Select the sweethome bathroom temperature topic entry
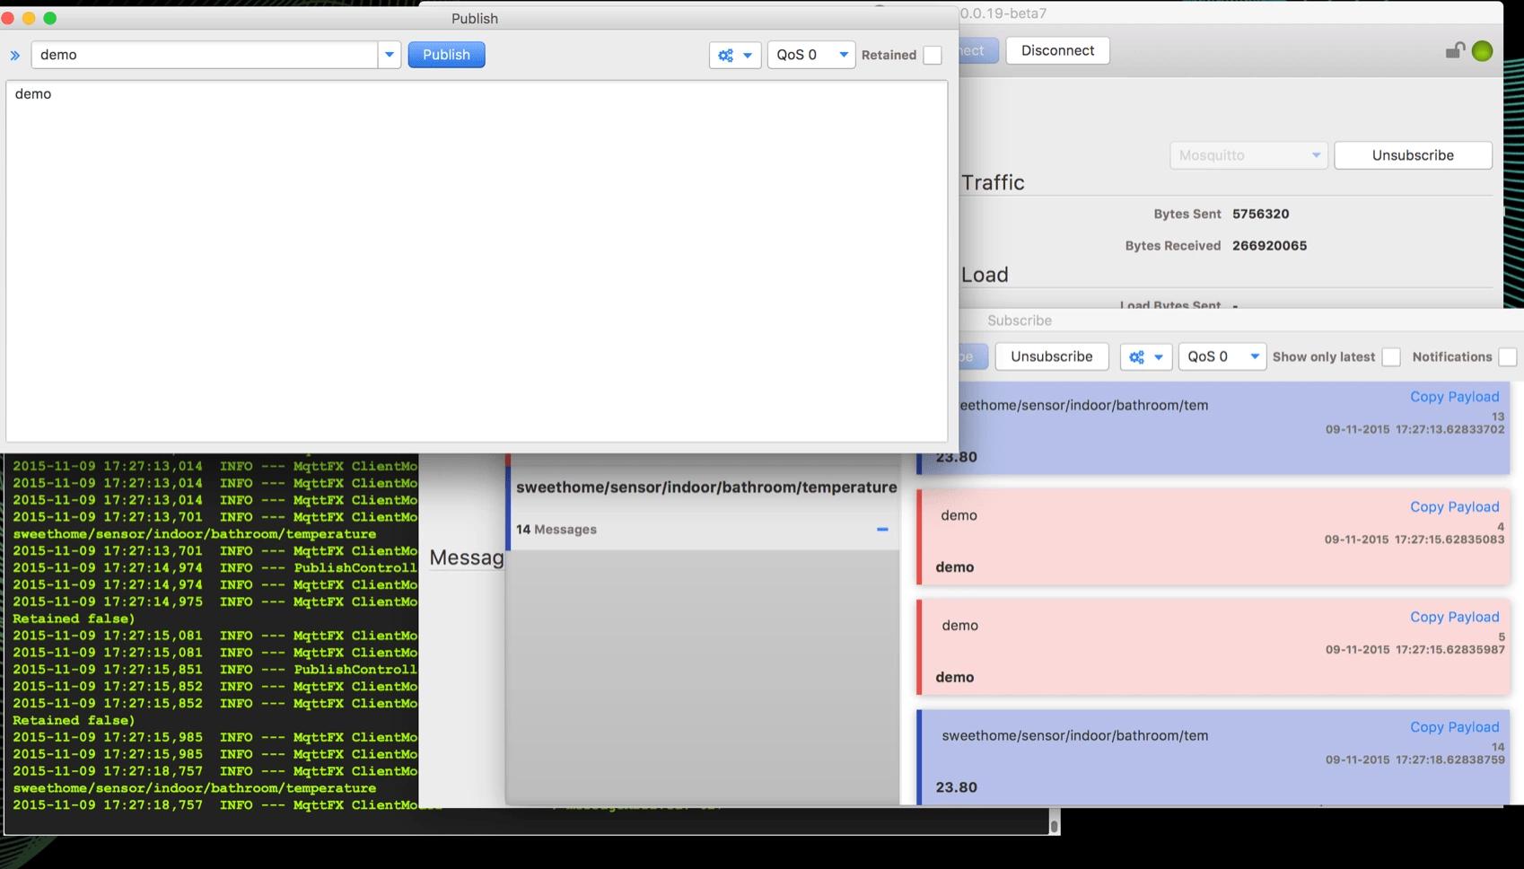Image resolution: width=1524 pixels, height=869 pixels. click(705, 487)
